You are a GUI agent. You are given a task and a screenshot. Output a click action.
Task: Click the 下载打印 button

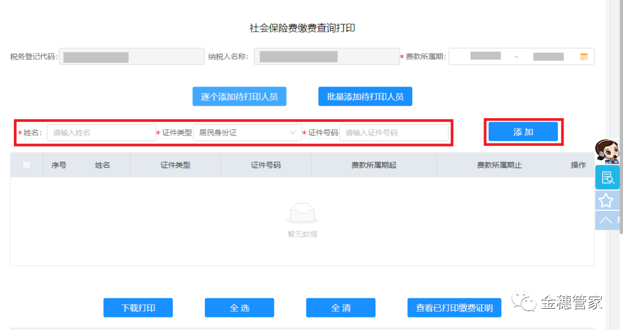(x=138, y=308)
